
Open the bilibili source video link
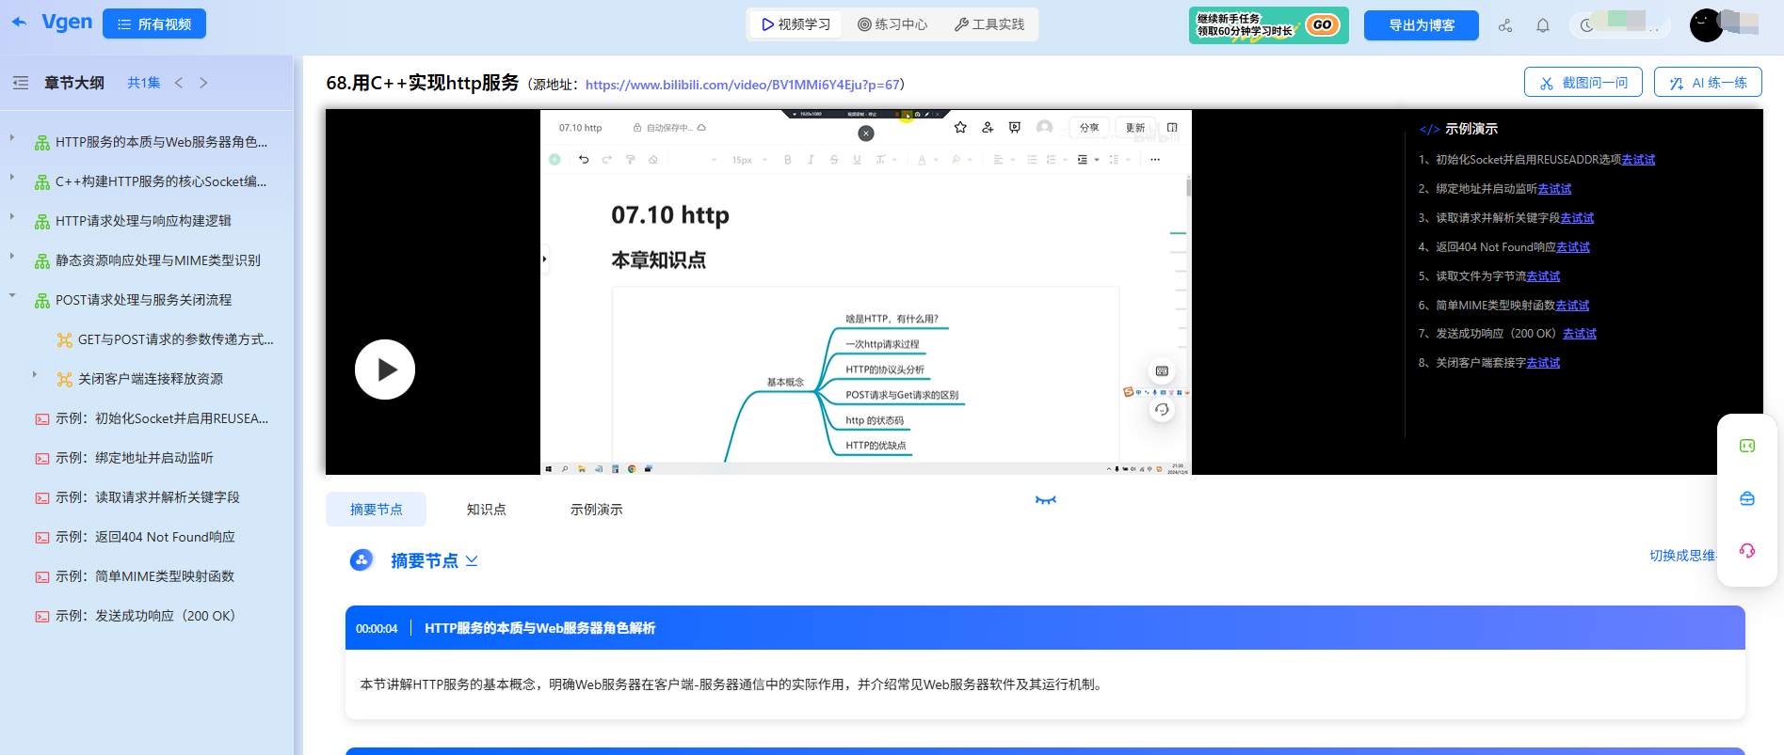click(x=742, y=85)
